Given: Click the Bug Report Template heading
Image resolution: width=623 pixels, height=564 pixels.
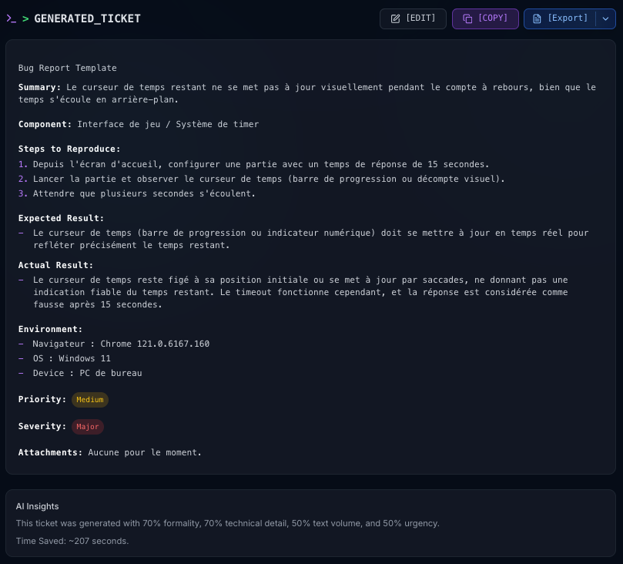Looking at the screenshot, I should coord(68,69).
